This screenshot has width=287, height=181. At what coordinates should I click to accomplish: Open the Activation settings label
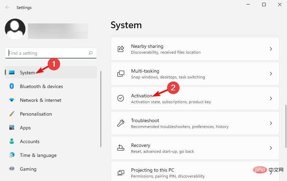point(142,96)
